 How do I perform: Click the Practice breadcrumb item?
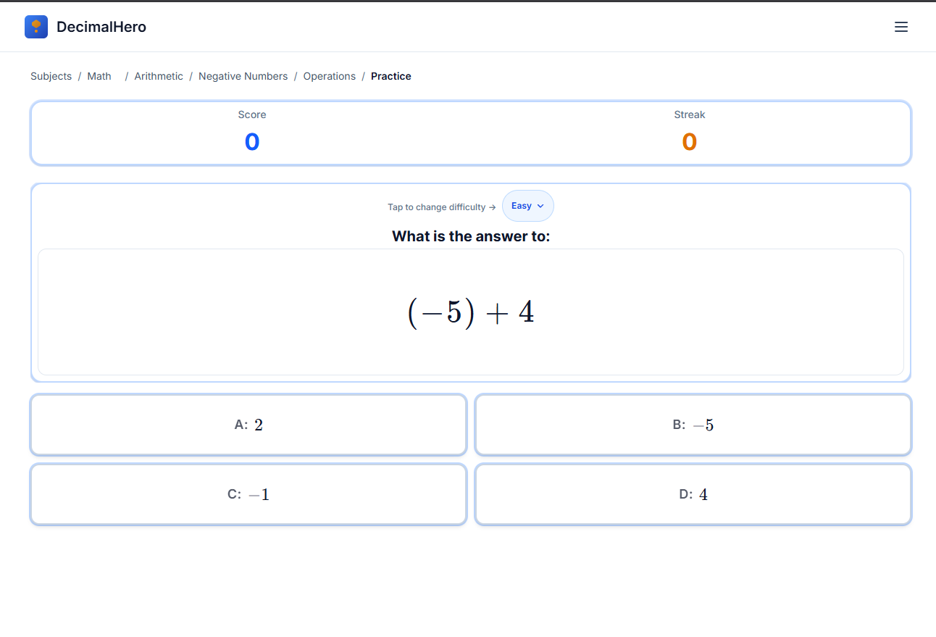[391, 76]
